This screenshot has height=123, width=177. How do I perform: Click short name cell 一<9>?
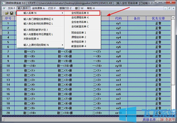pos(97,61)
